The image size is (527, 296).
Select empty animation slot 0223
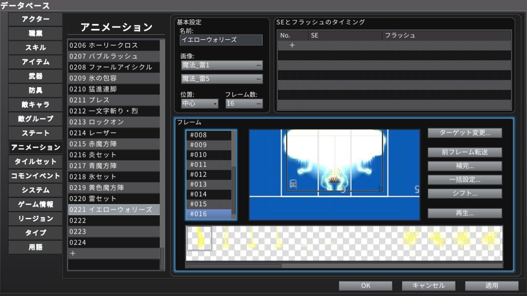pyautogui.click(x=114, y=231)
